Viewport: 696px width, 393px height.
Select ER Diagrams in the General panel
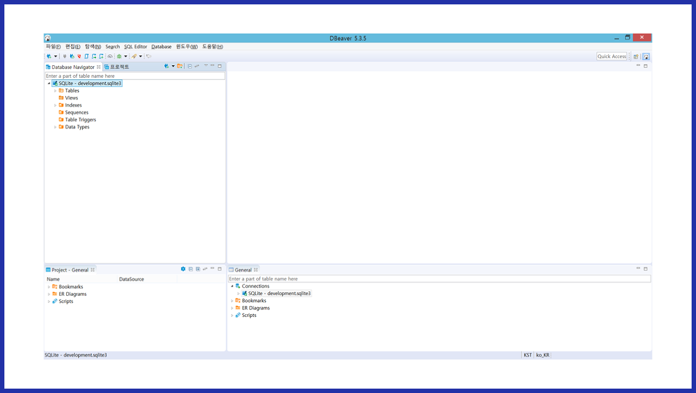252,308
